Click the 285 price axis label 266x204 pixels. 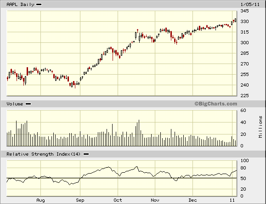pos(244,53)
